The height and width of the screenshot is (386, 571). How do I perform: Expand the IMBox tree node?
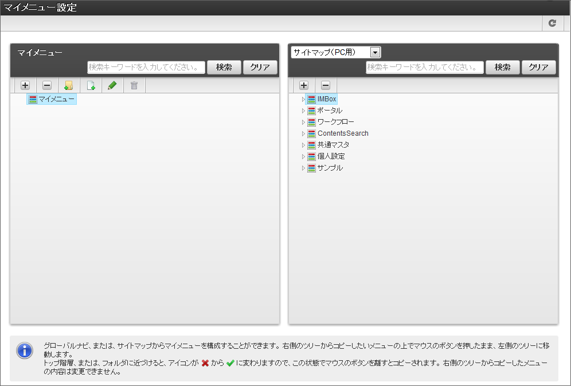coord(303,99)
